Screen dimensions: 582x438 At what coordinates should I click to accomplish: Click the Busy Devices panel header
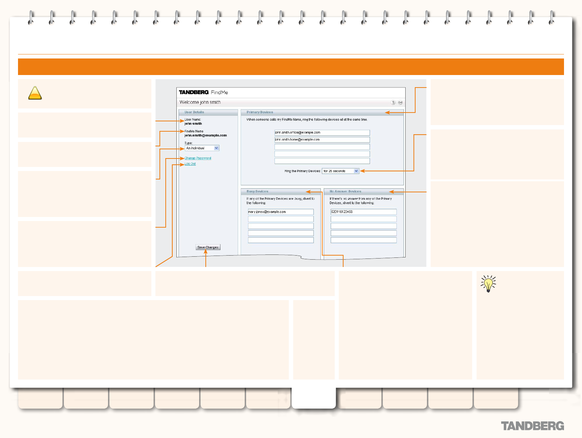pos(281,192)
